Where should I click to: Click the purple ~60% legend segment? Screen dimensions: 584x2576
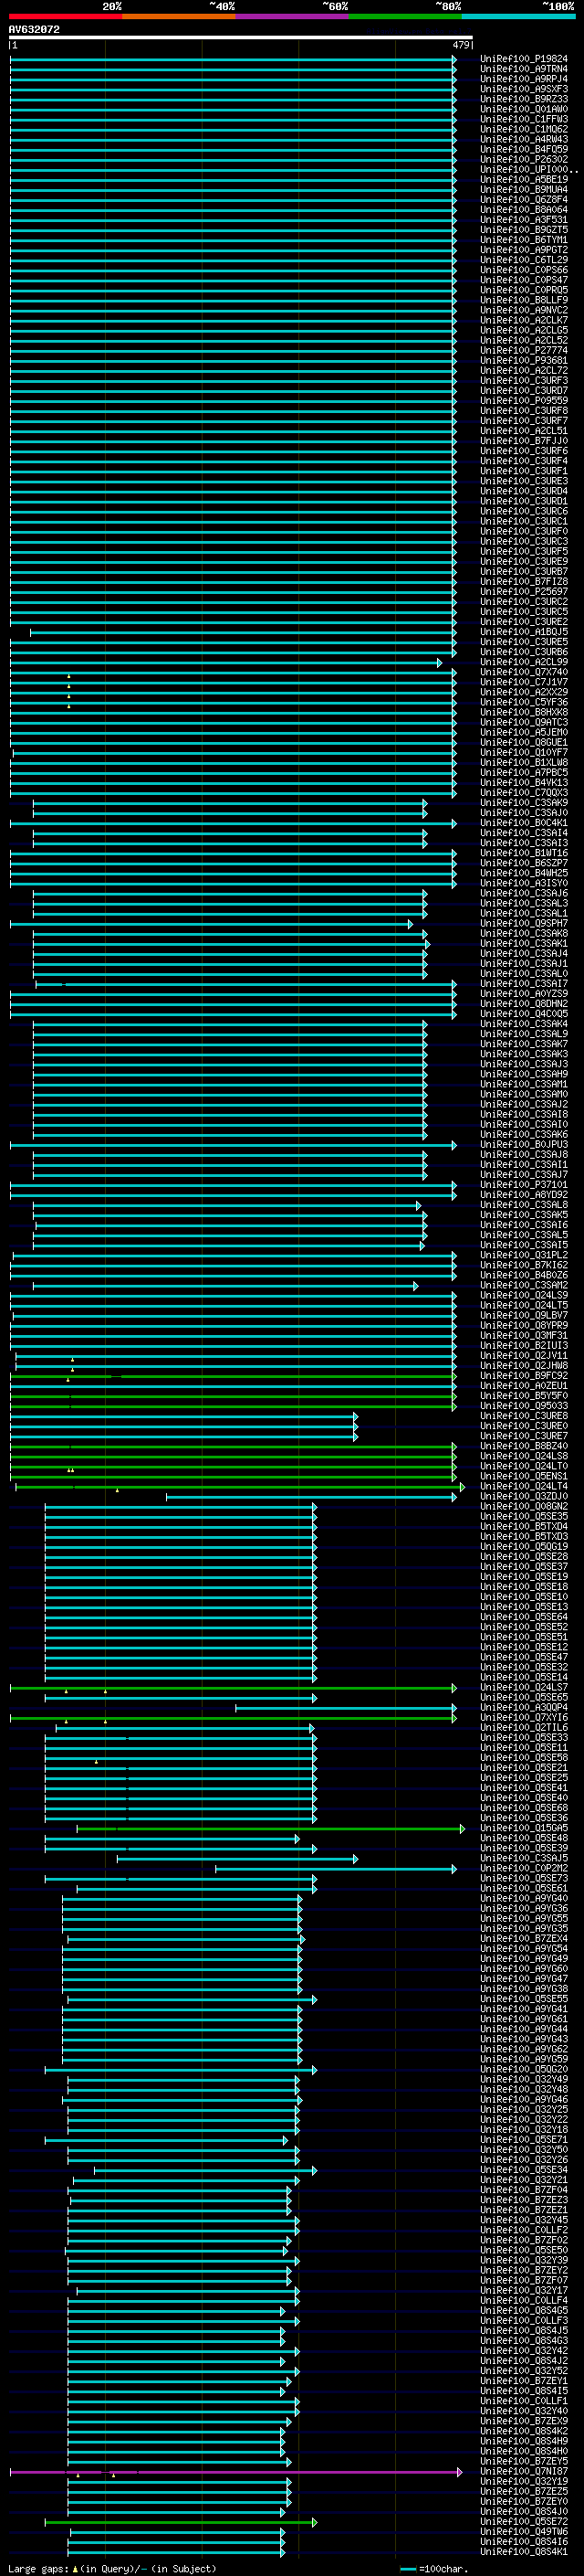click(x=293, y=16)
